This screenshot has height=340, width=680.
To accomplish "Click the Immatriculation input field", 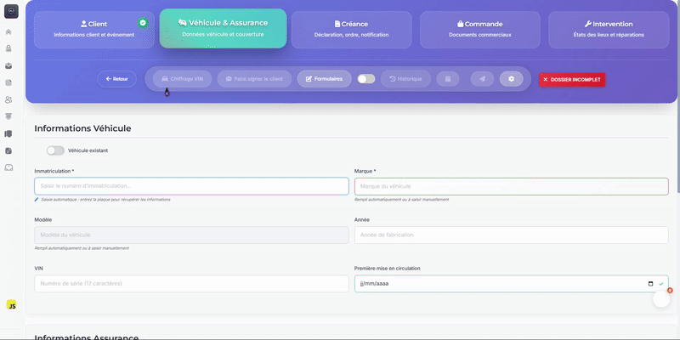I will [191, 186].
